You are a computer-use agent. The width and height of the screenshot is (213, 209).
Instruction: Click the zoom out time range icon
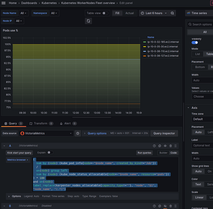[173, 13]
